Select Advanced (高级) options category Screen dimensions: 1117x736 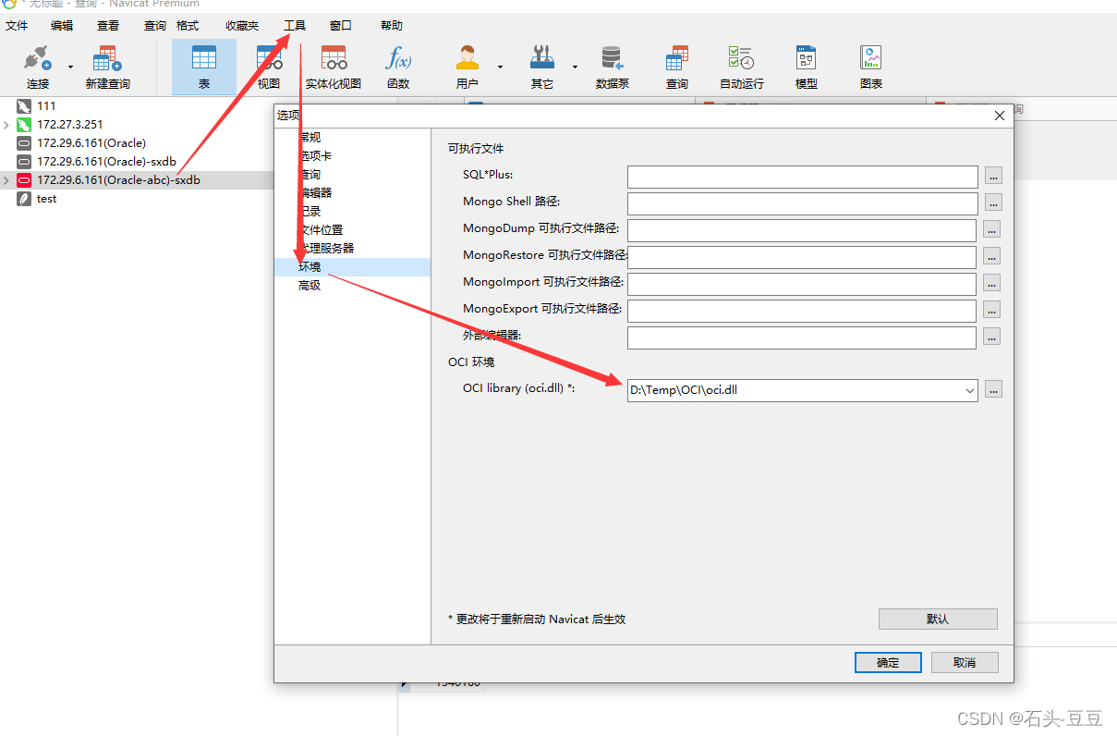[x=310, y=286]
